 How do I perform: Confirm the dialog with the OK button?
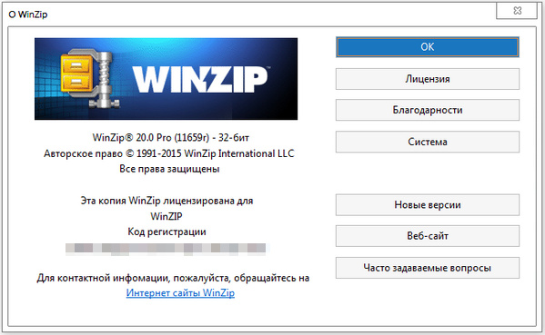pos(427,47)
